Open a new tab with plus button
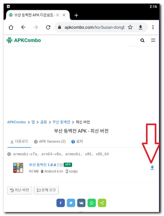The image size is (164, 216). click(76, 15)
